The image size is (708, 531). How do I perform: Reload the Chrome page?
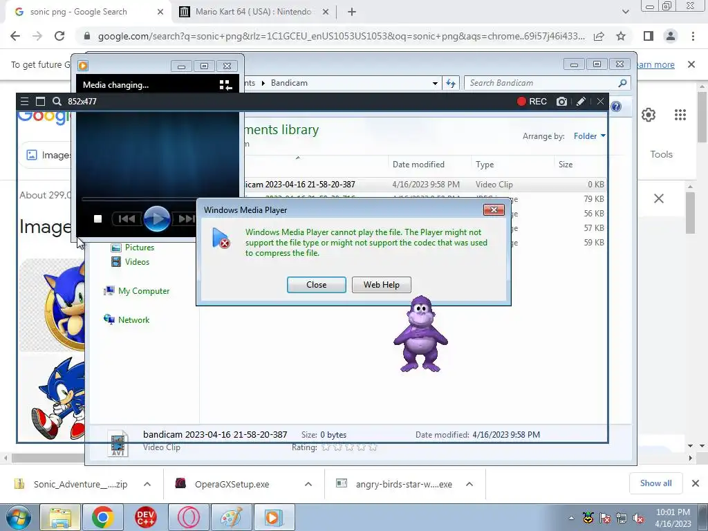[59, 36]
